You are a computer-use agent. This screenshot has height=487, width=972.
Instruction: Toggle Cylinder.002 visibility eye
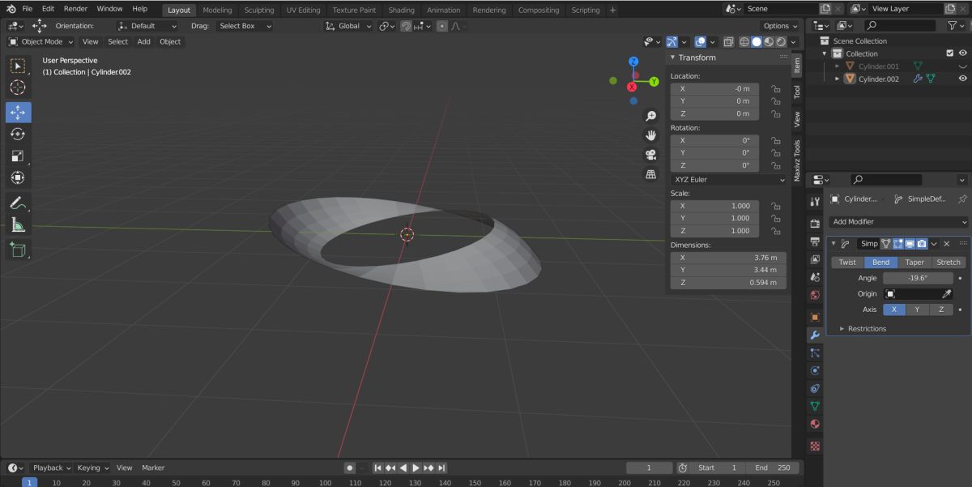pos(962,79)
